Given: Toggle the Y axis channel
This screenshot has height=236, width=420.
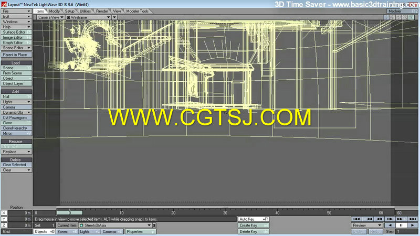Looking at the screenshot, I should click(4, 219).
